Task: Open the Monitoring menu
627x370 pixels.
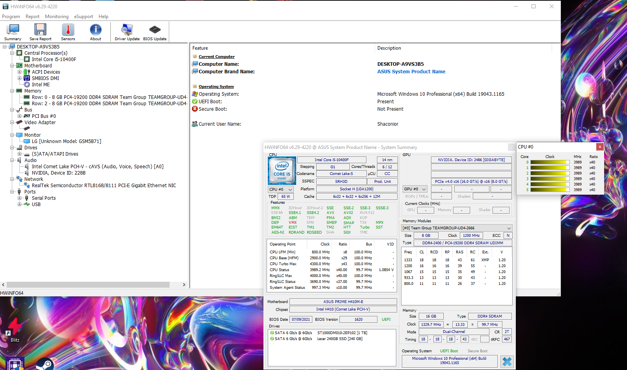Action: pos(57,17)
